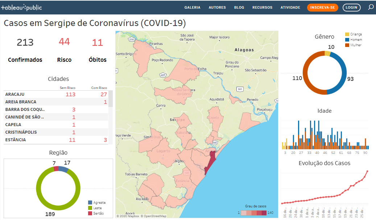Viewport: 376px width, 220px height.
Task: Click the Login button
Action: click(351, 8)
